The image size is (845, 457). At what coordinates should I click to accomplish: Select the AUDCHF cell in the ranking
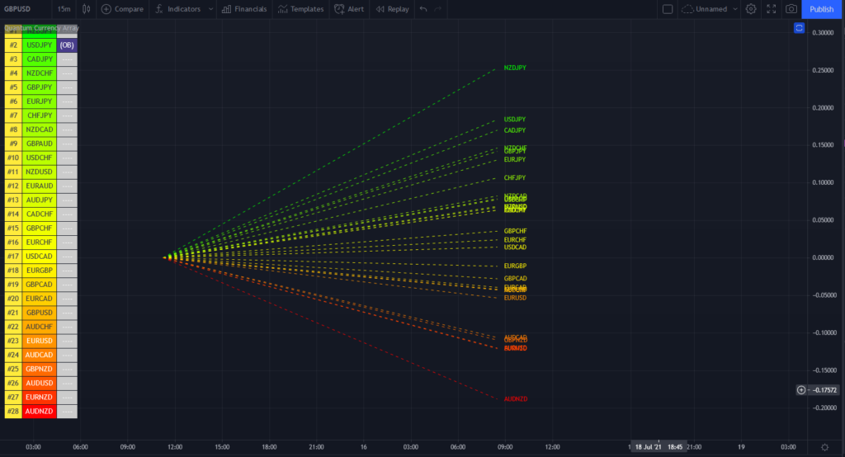(x=40, y=327)
